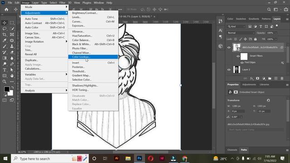Switch to the Swatches tab
The width and height of the screenshot is (290, 163).
(x=241, y=19)
